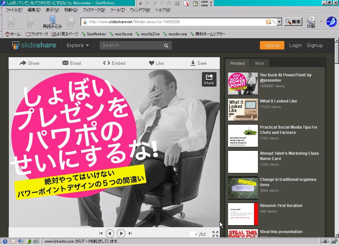Viewport: 339px width, 246px height.
Task: Click the tag icon in the address bar
Action: (x=274, y=22)
